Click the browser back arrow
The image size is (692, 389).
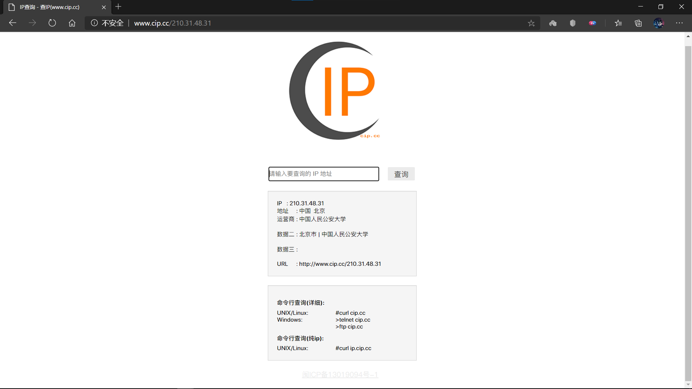(13, 23)
